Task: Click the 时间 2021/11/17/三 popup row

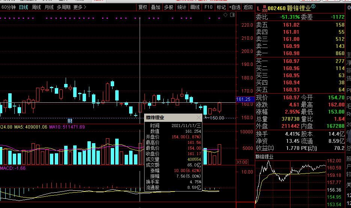Action: coord(173,126)
